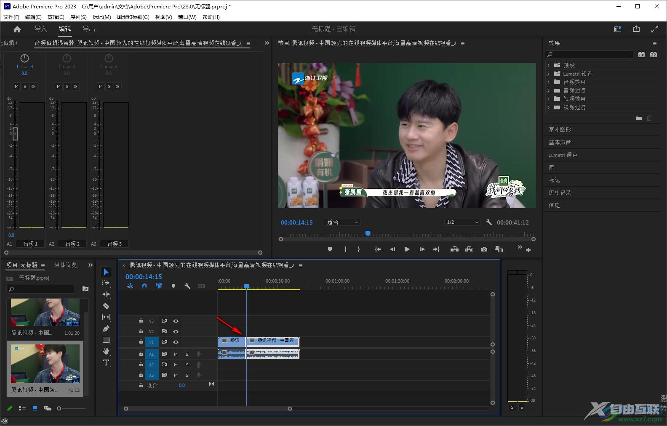Toggle lock on the V1 track
The height and width of the screenshot is (426, 667).
(141, 342)
